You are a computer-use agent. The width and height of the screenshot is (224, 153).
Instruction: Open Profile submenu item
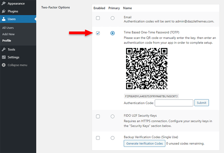click(7, 41)
